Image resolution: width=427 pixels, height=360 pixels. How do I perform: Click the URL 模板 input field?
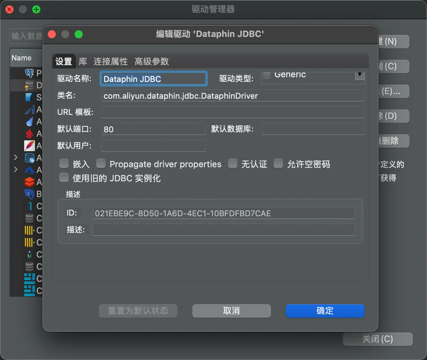click(x=233, y=112)
